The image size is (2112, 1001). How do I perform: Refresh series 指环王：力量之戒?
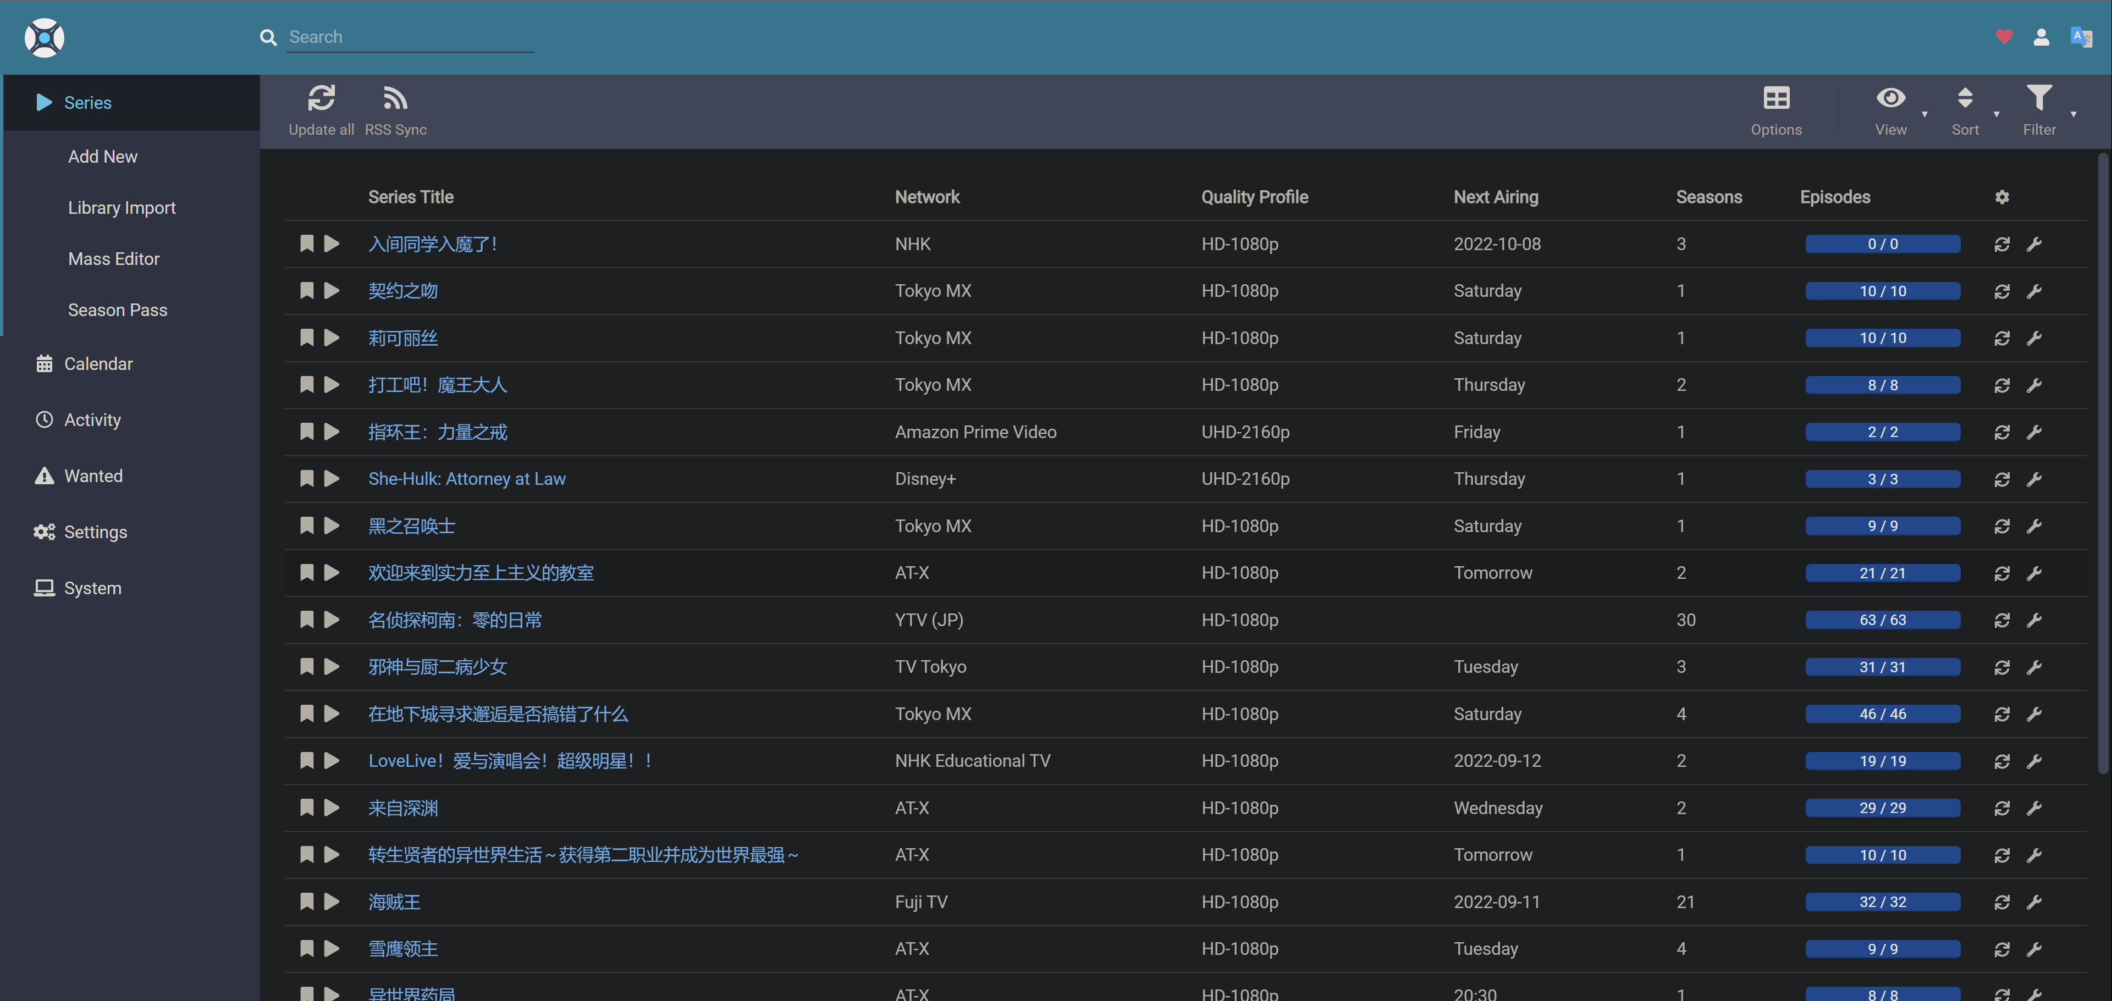pyautogui.click(x=2002, y=432)
